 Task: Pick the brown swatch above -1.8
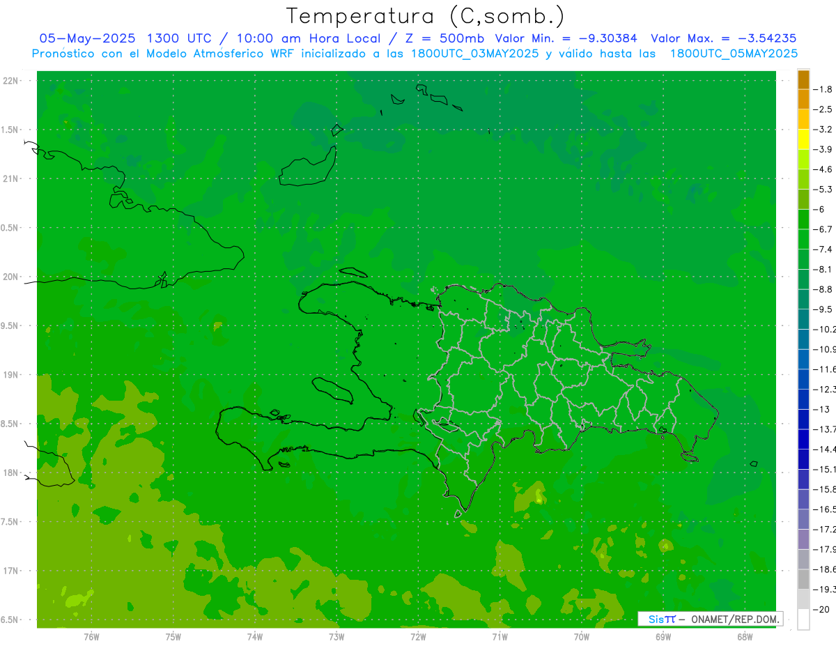pos(803,79)
